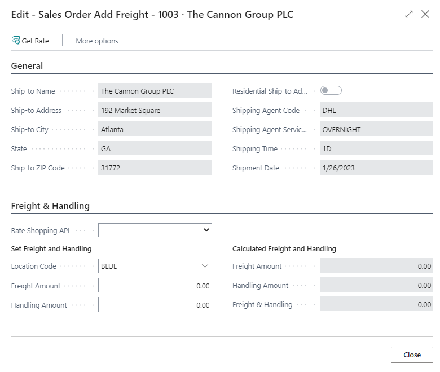
Task: Collapse the General section header
Action: [27, 66]
